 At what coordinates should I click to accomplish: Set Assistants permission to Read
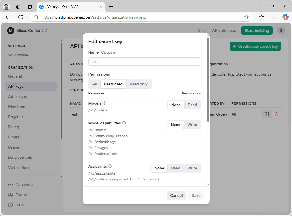point(175,168)
